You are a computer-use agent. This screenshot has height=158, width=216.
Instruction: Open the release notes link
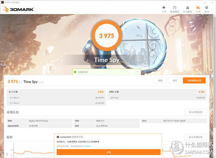click(87, 146)
